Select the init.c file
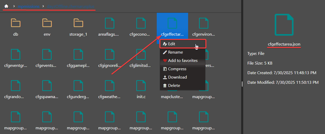The width and height of the screenshot is (325, 134). [x=141, y=90]
